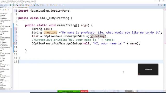166x93 pixels.
Task: Click the Save All toolbar icon
Action: [2, 5]
